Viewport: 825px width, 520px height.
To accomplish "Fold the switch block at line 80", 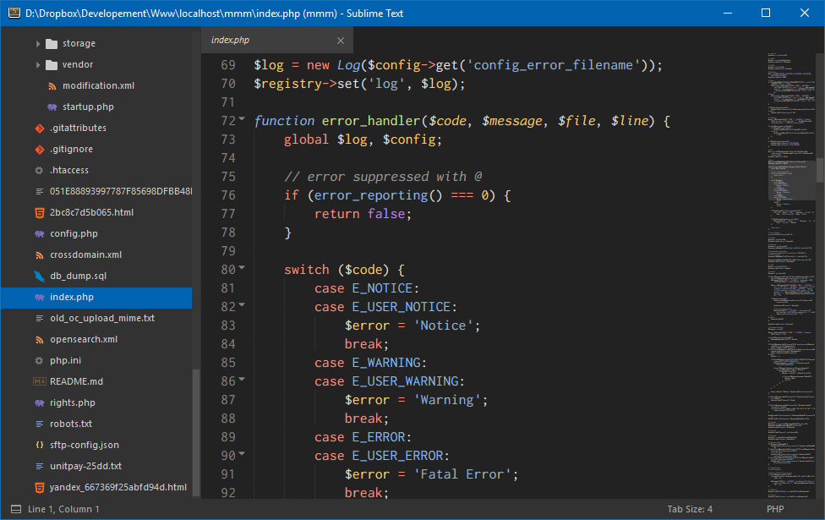I will [x=242, y=268].
